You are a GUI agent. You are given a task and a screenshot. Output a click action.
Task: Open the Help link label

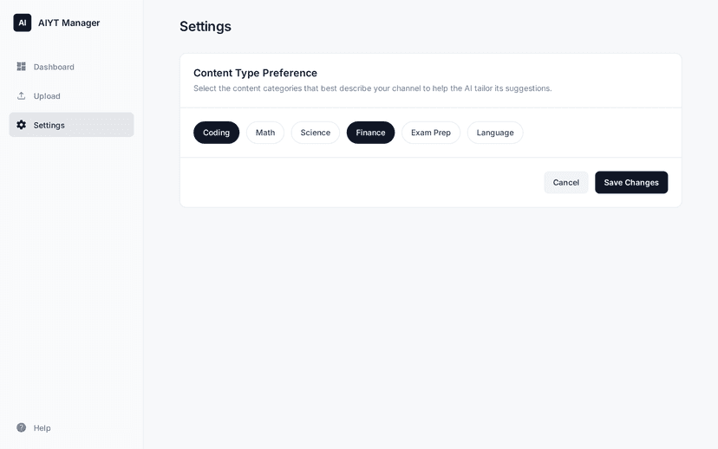[42, 427]
